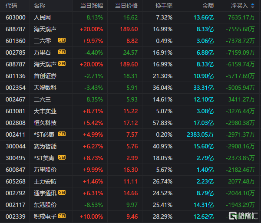Select stock code 300495
Viewport: 261px width, 223px height.
tap(16, 158)
